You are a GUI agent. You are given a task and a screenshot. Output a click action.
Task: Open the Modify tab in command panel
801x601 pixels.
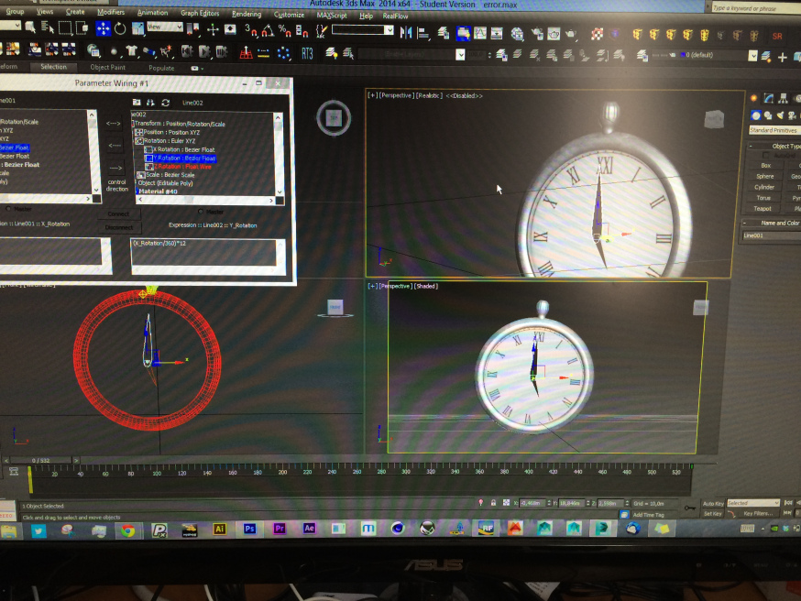coord(769,98)
